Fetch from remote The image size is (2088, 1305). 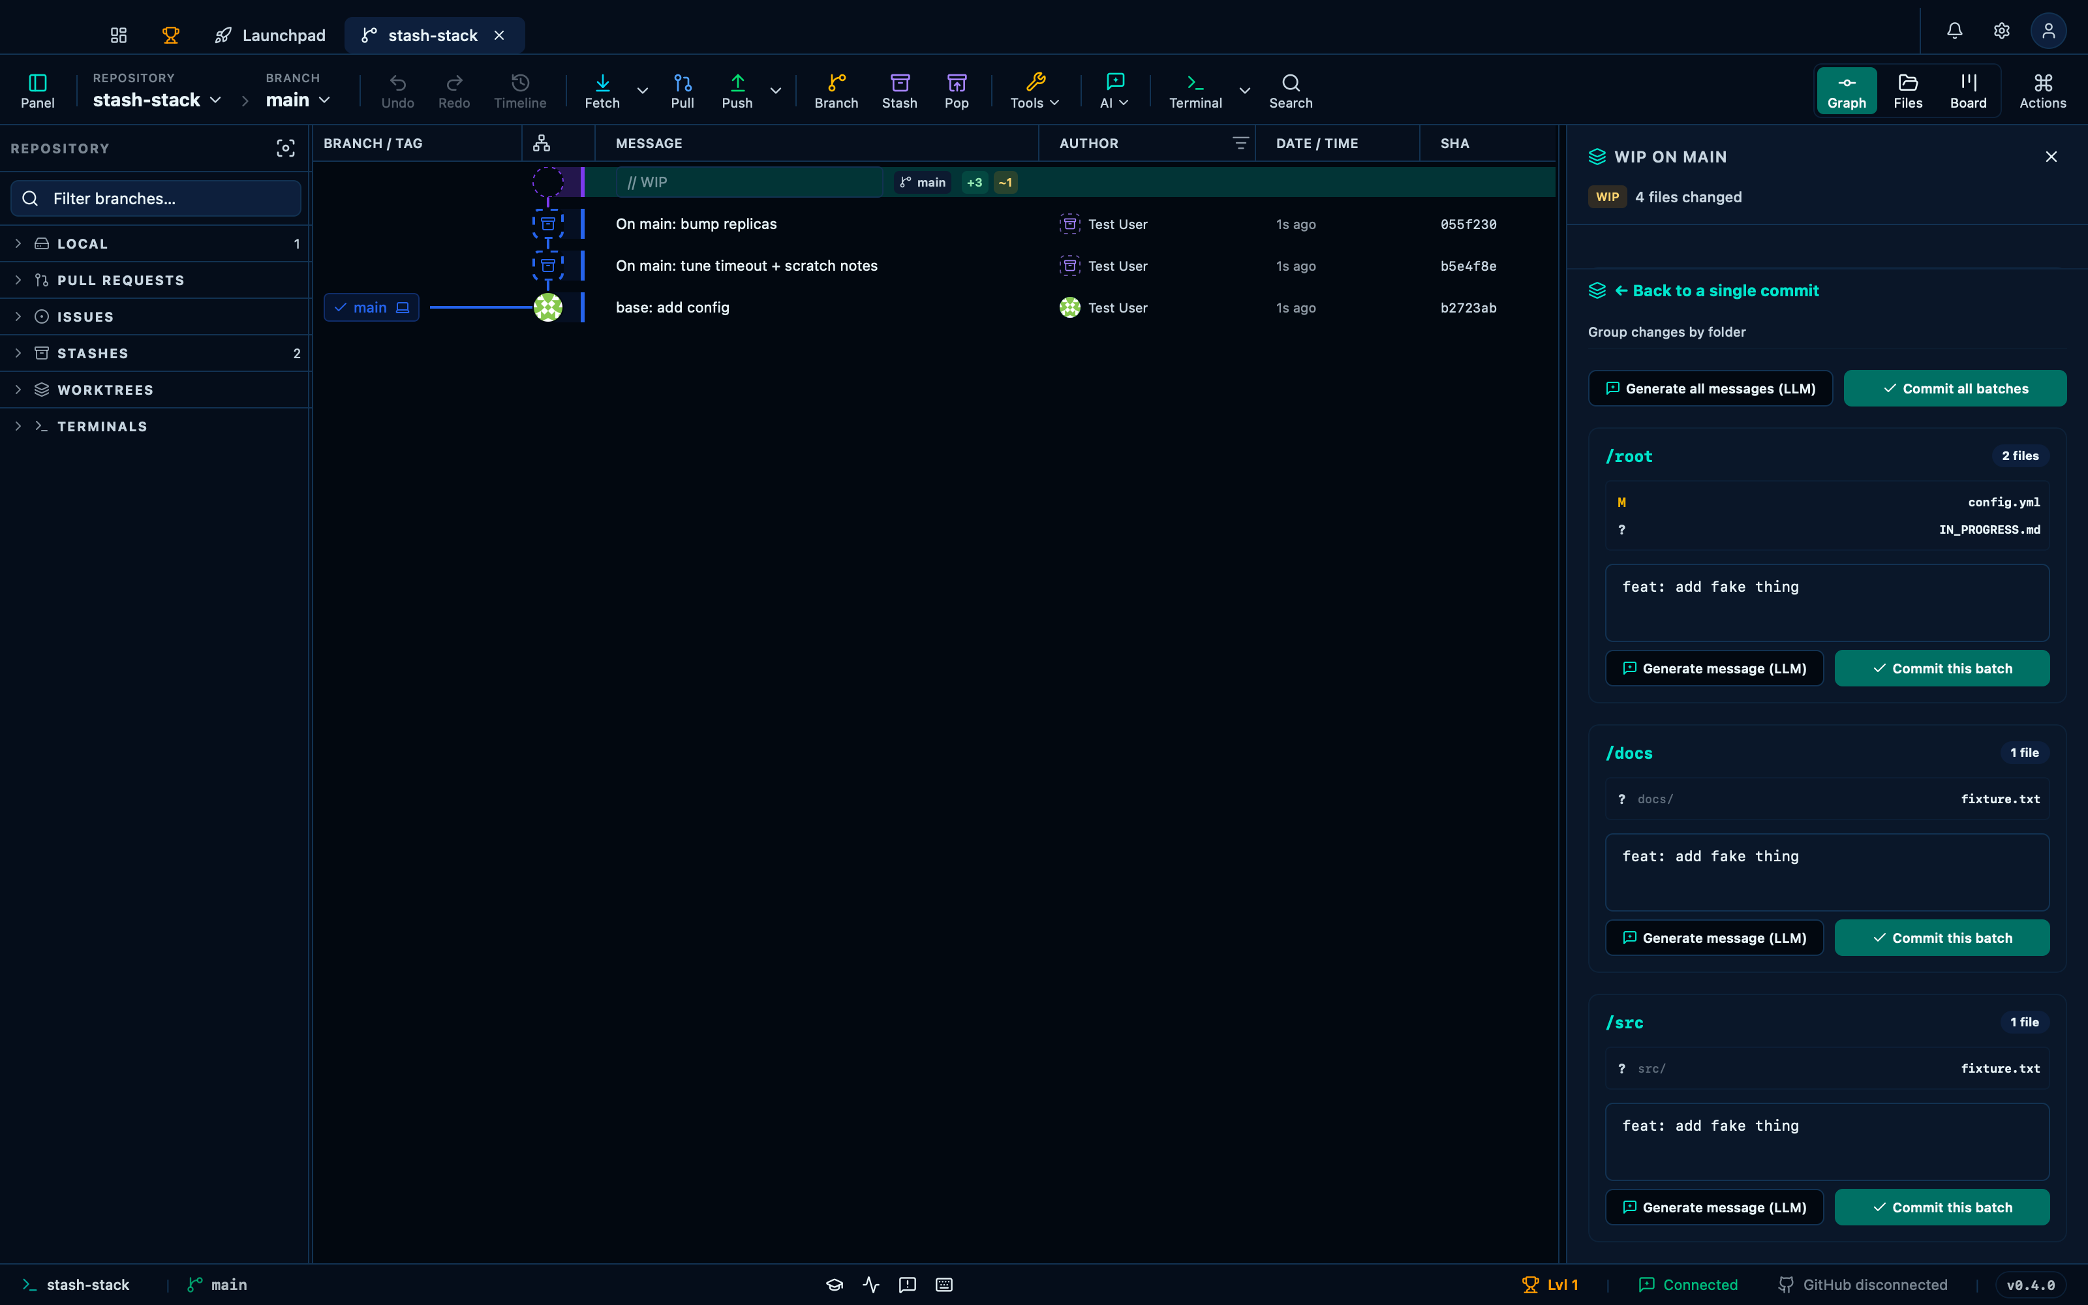tap(602, 91)
